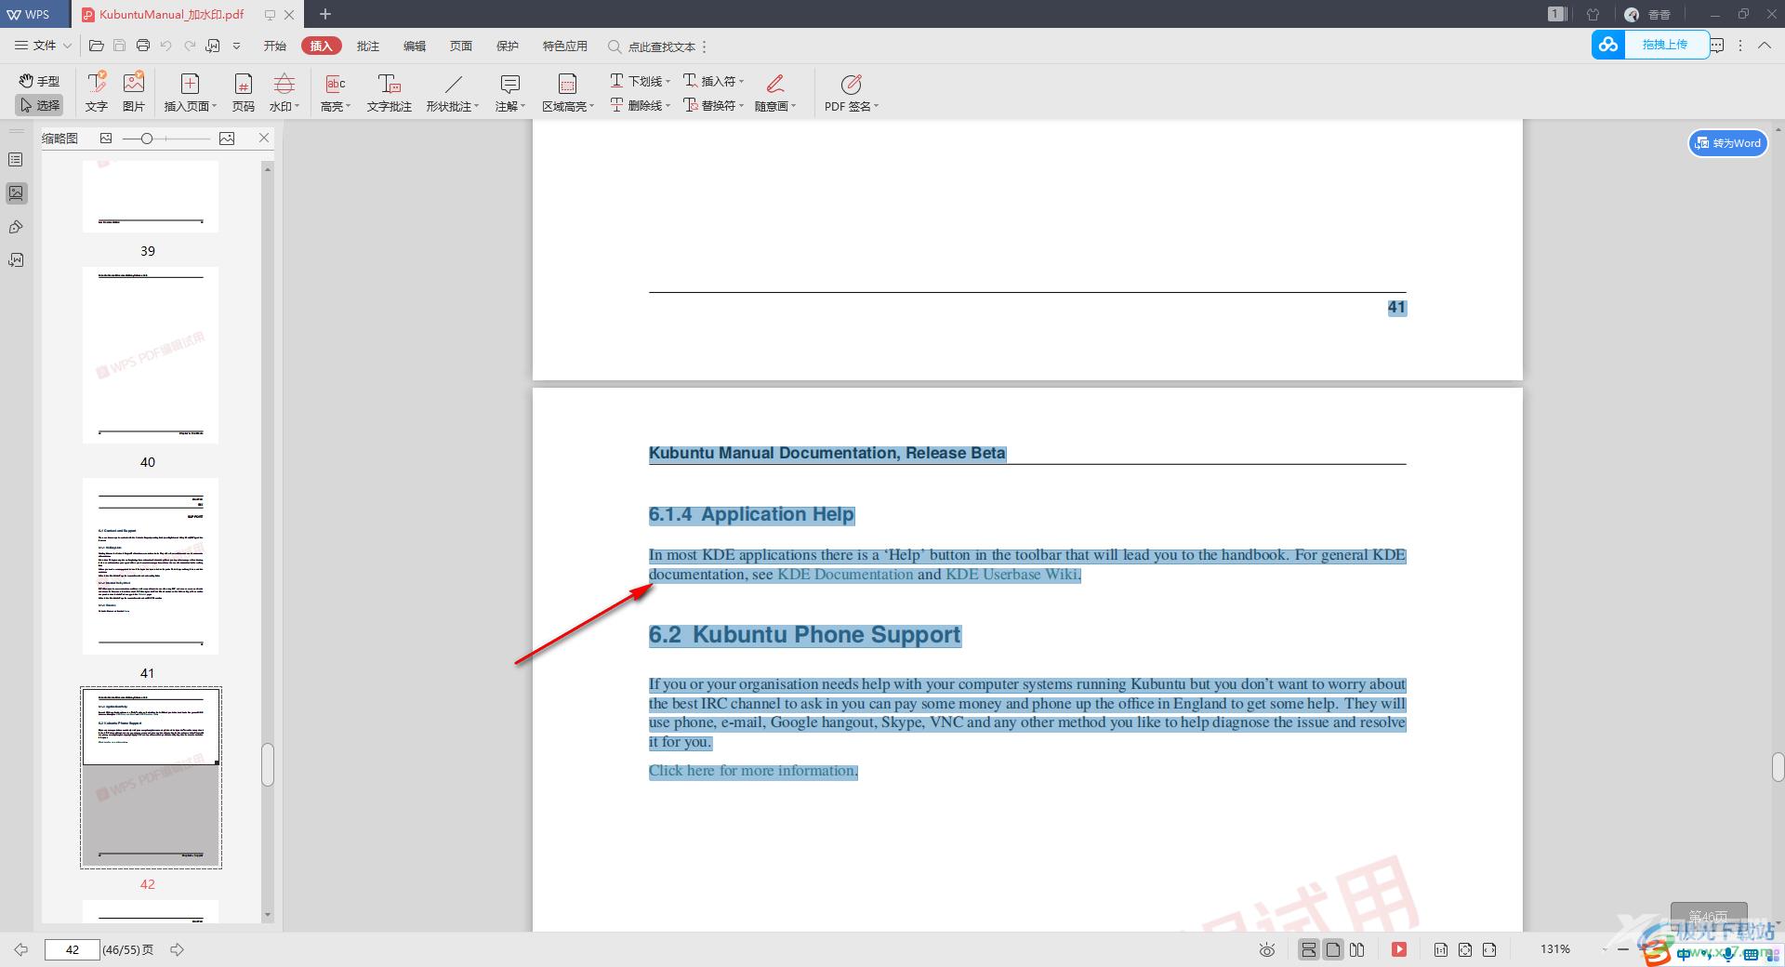Image resolution: width=1785 pixels, height=967 pixels.
Task: Open the 注解 note dropdown
Action: [x=509, y=92]
